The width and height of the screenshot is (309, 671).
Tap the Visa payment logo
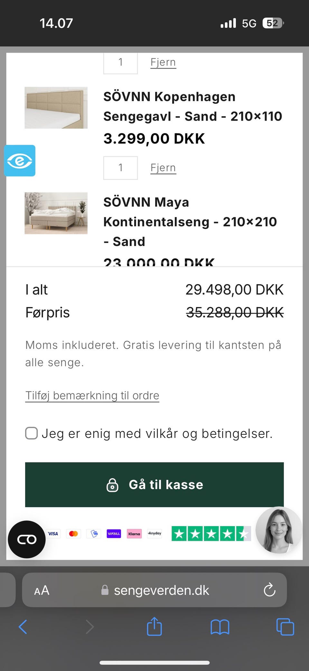pyautogui.click(x=53, y=534)
